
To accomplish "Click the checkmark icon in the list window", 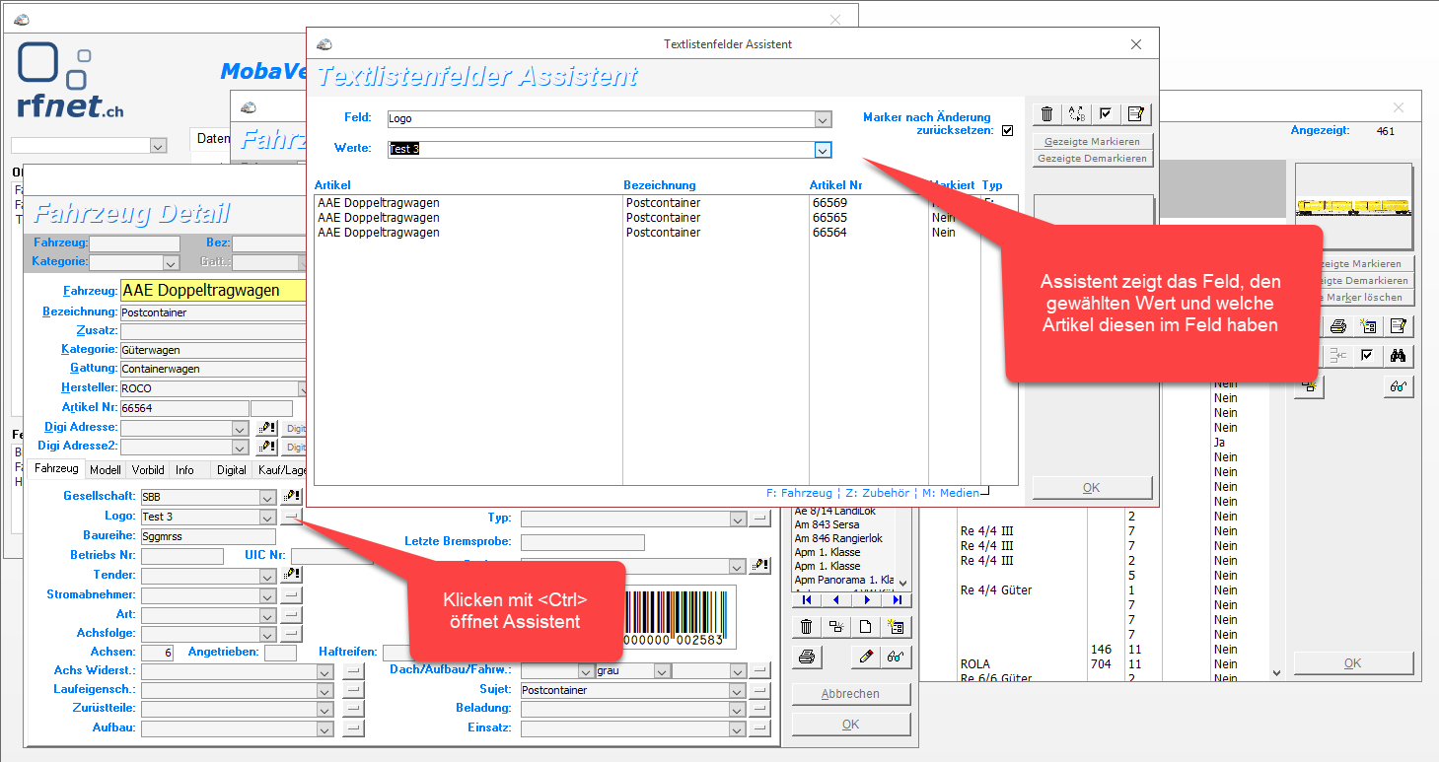I will (1368, 356).
